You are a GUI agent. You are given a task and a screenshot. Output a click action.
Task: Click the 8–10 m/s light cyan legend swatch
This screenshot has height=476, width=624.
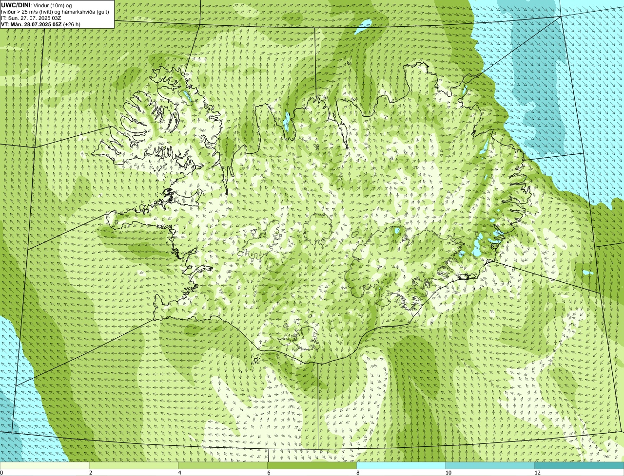click(401, 465)
